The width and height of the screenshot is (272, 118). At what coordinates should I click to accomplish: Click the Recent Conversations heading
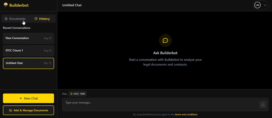coord(17,28)
